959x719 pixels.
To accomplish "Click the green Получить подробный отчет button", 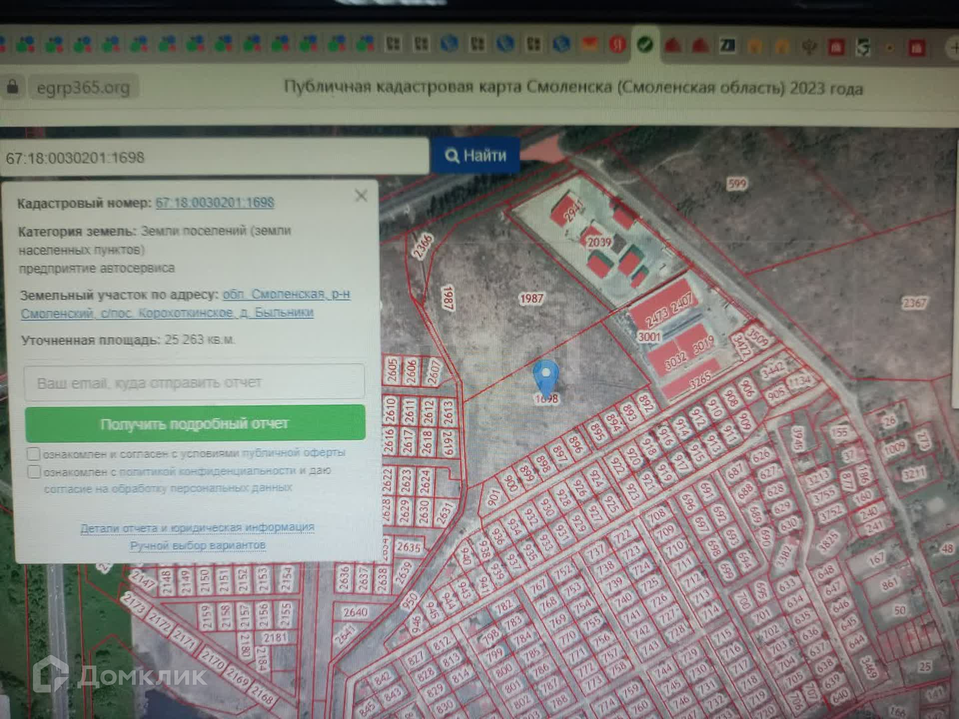I will point(195,423).
